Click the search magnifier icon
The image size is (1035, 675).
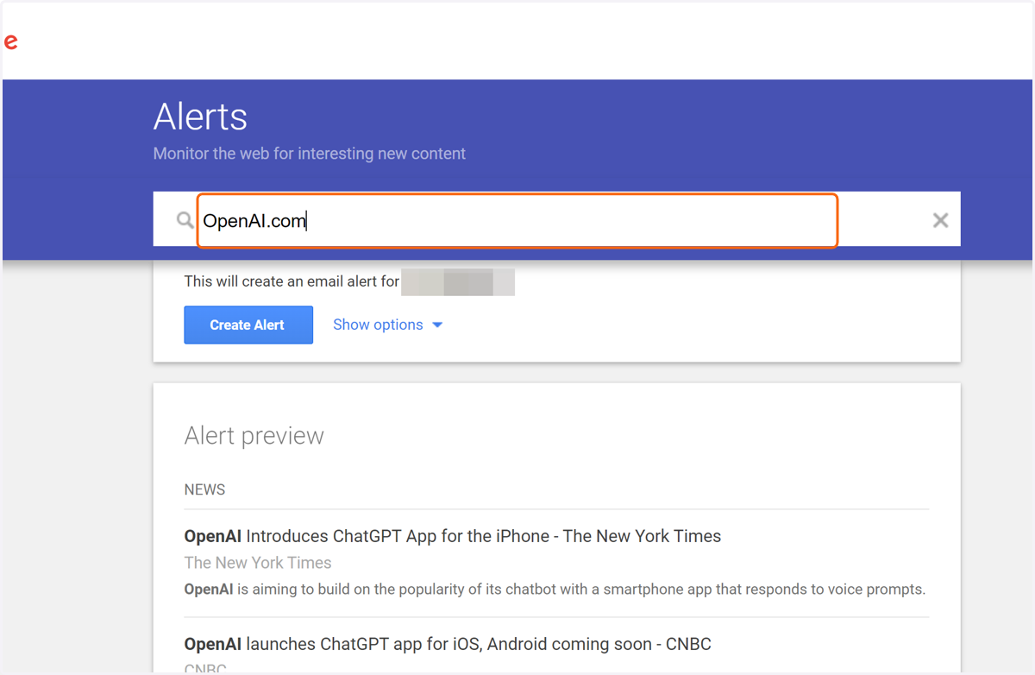click(x=185, y=221)
